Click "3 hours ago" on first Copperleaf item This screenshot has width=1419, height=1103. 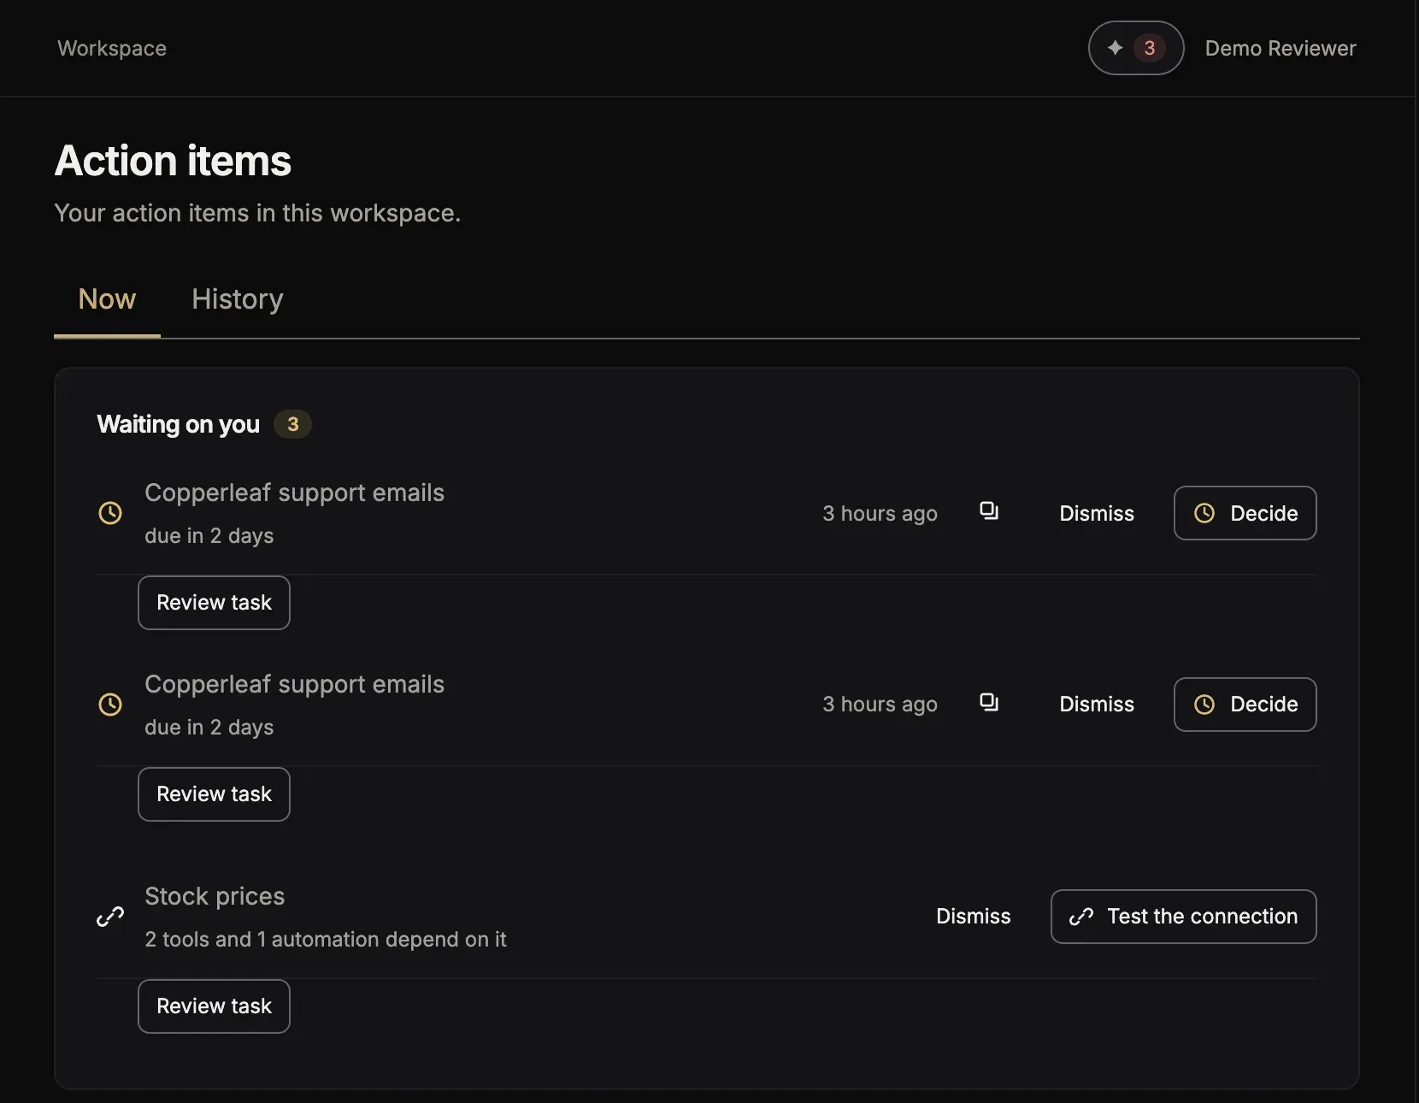point(880,513)
